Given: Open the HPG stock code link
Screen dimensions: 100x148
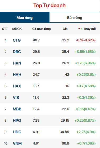Looking at the screenshot, I should 17,121.
